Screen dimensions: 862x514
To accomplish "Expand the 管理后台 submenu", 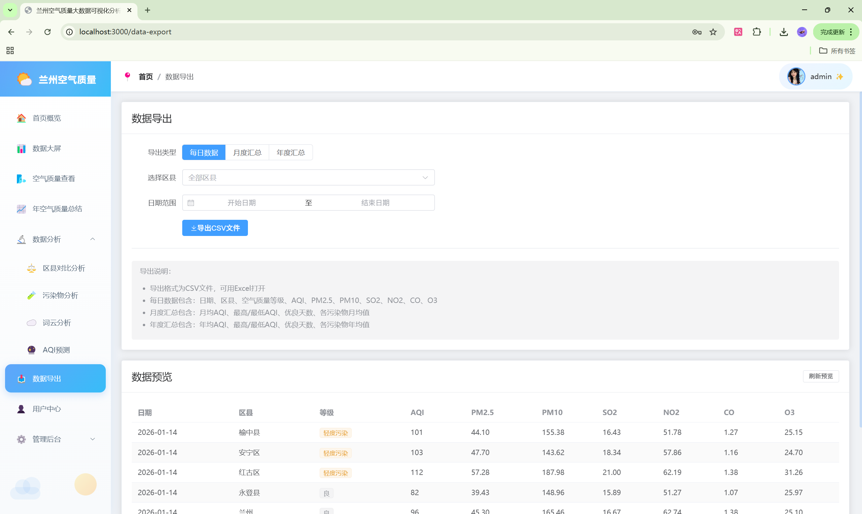I will pos(93,439).
